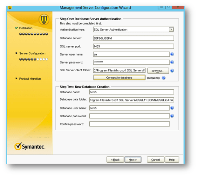Click the Next > button
This screenshot has height=176, width=197.
[x=133, y=160]
